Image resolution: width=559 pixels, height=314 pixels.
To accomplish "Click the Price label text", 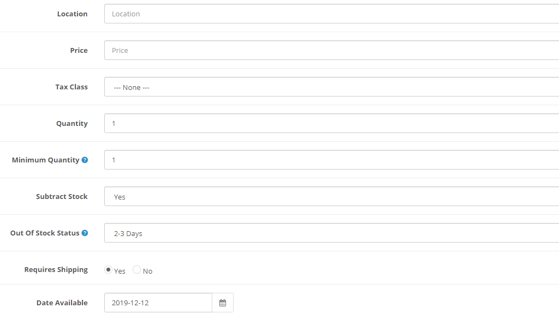I will point(79,50).
